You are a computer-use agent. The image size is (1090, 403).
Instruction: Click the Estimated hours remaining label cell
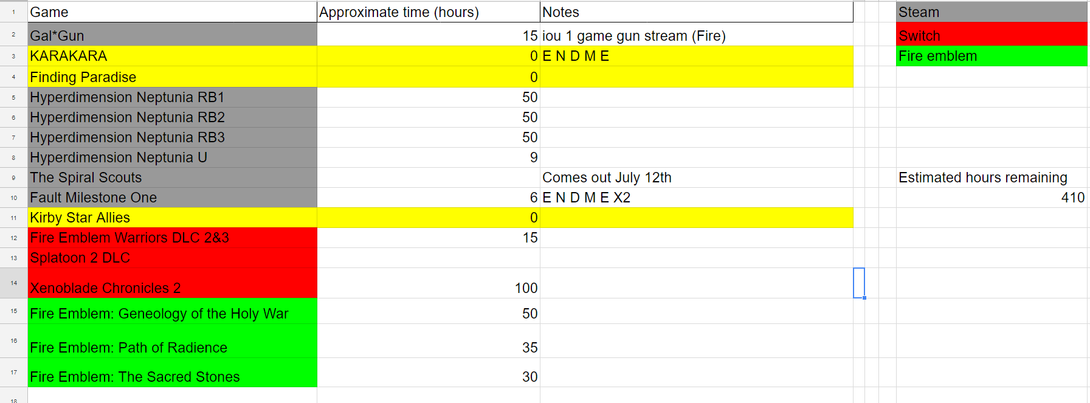[x=992, y=177]
